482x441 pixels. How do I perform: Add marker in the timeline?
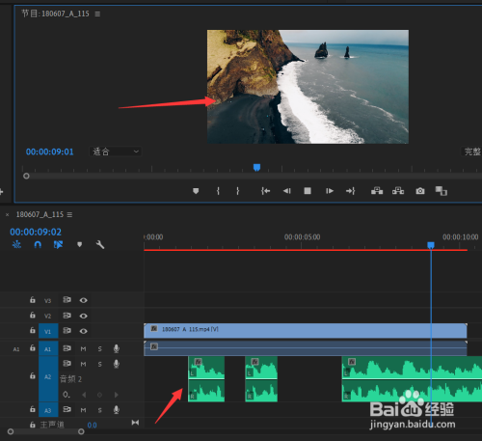point(80,245)
